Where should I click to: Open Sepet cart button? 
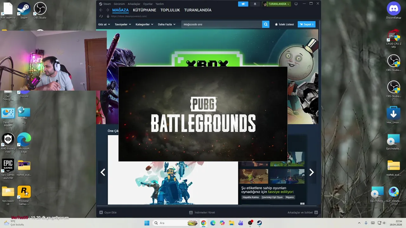coord(306,24)
